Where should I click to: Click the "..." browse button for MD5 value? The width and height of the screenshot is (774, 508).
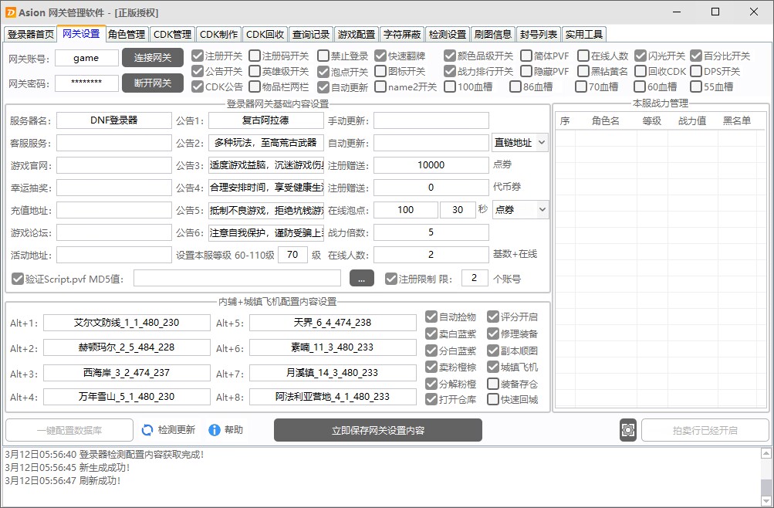tap(362, 279)
